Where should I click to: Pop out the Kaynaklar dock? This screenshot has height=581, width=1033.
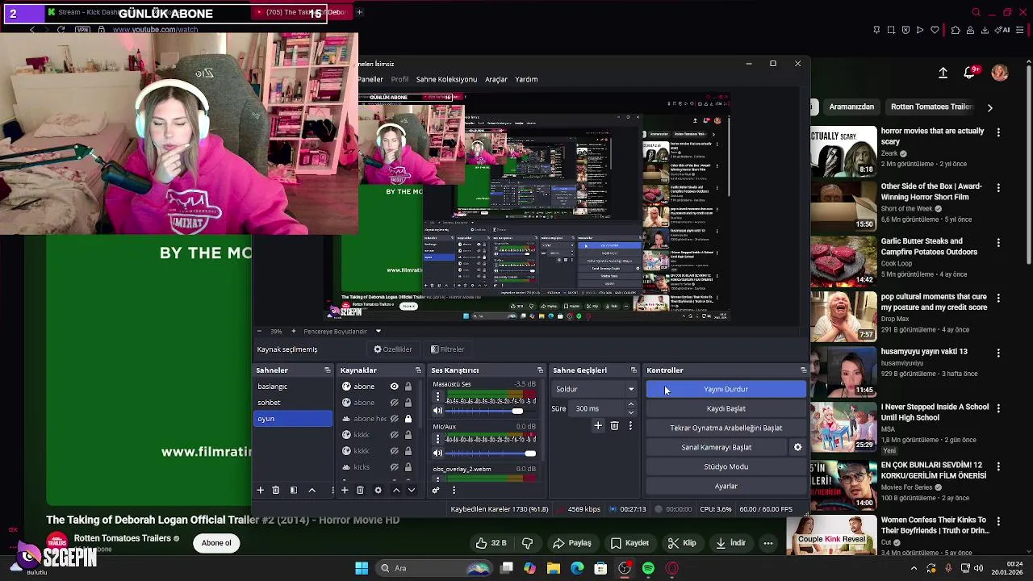click(x=418, y=370)
